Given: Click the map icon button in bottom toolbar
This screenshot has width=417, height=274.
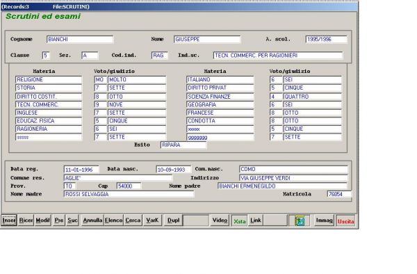Looking at the screenshot, I should coord(299,220).
